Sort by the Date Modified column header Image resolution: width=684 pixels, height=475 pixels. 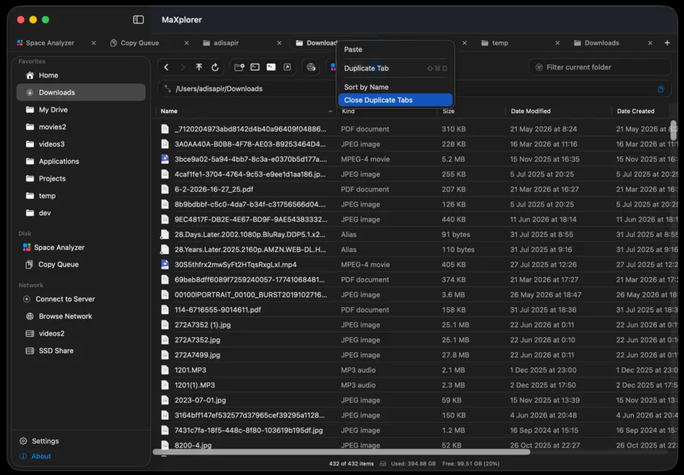pyautogui.click(x=530, y=111)
